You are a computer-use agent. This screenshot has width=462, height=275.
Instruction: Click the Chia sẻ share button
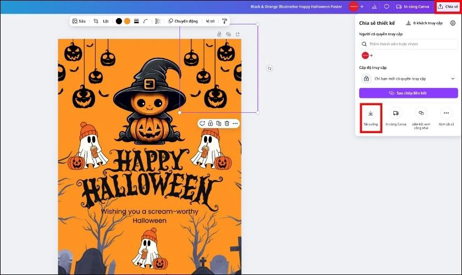point(448,7)
